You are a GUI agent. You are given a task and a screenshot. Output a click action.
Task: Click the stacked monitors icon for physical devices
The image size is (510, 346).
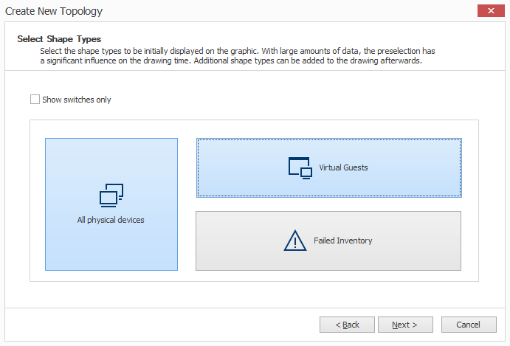tap(111, 196)
